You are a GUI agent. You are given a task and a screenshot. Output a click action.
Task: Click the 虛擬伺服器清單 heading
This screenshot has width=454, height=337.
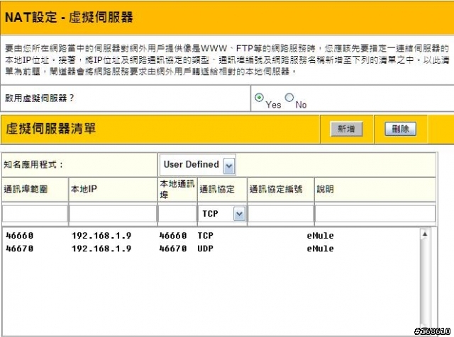(x=50, y=128)
